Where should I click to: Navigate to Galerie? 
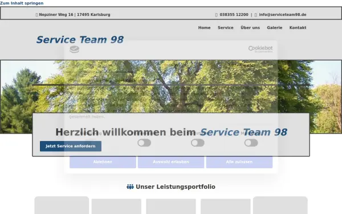click(x=274, y=28)
